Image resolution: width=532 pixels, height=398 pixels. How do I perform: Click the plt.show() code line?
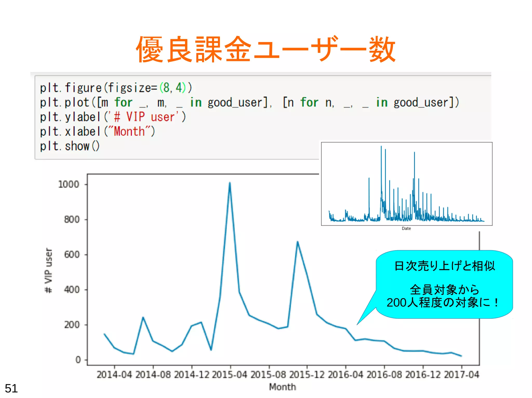70,146
